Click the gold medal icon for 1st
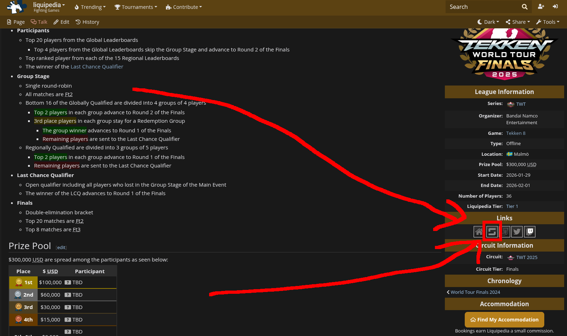The image size is (567, 336). [x=19, y=282]
